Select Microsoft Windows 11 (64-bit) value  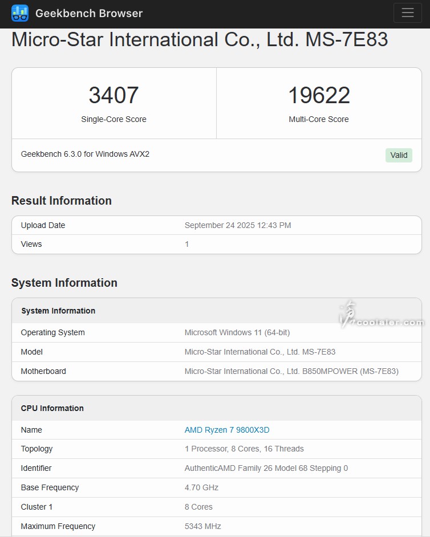click(237, 332)
